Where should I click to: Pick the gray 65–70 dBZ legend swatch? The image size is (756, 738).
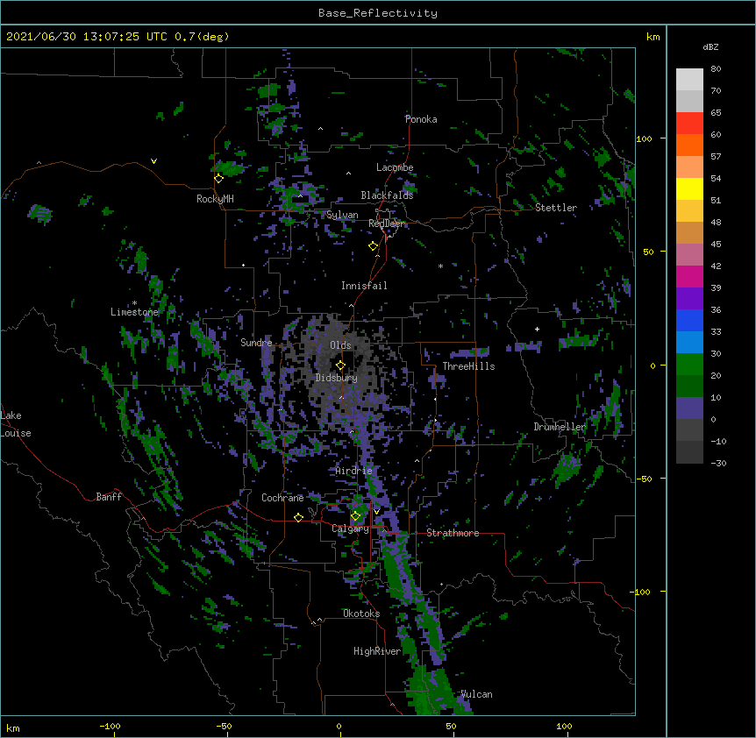pyautogui.click(x=689, y=101)
